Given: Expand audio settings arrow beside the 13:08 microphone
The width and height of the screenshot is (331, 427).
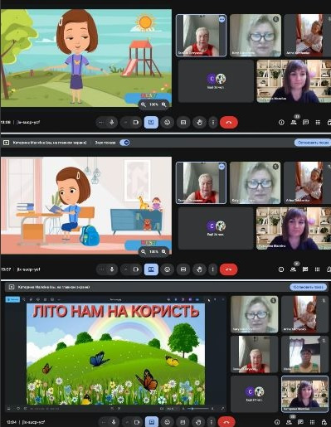Looking at the screenshot, I should [101, 123].
